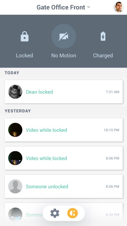
Task: Click the No Motion label text
Action: click(63, 56)
